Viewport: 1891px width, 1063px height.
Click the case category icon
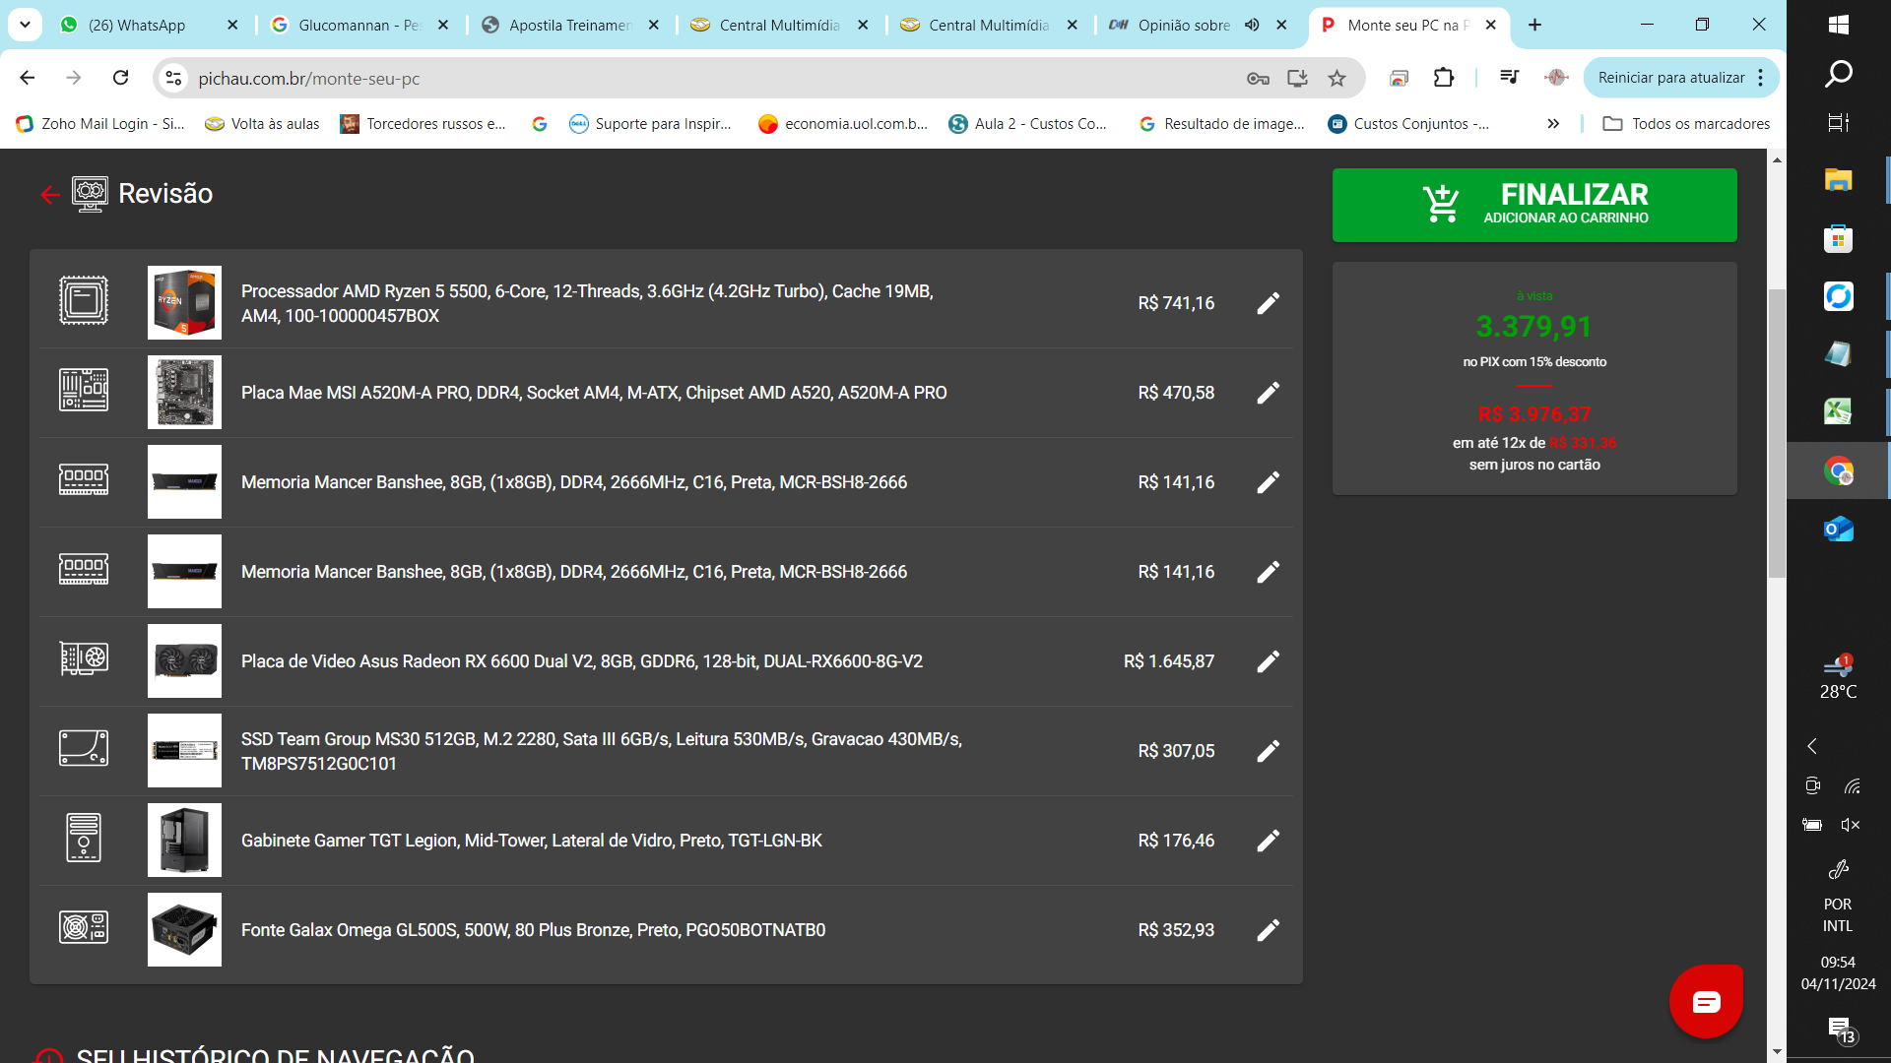(x=84, y=838)
